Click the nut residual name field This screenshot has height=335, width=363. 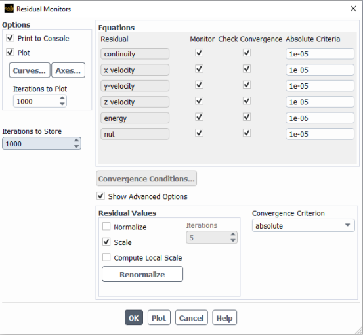135,134
